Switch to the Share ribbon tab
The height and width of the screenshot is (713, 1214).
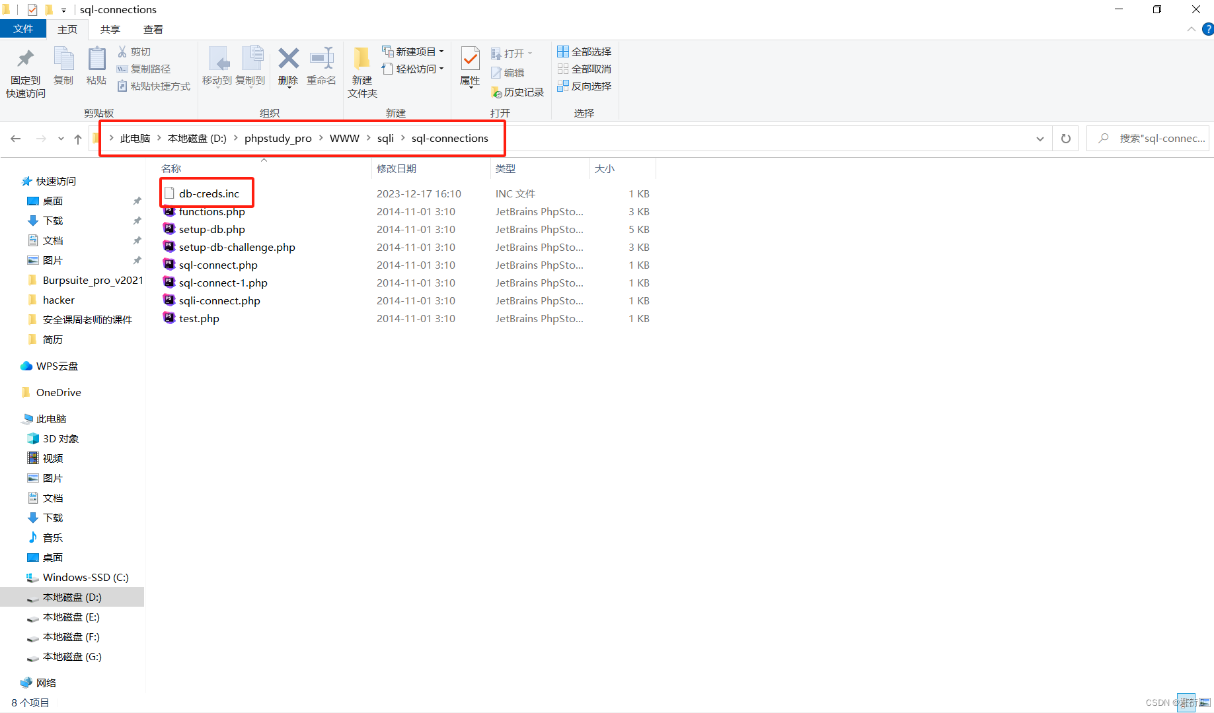(110, 29)
